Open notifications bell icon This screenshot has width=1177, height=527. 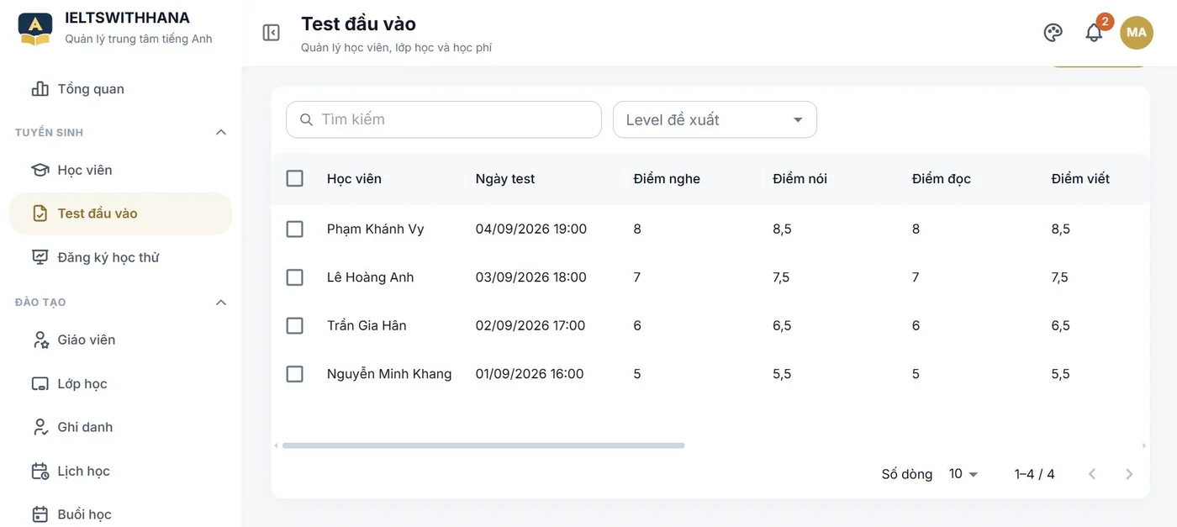pos(1094,33)
